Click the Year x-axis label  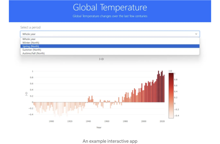[x=99, y=127]
